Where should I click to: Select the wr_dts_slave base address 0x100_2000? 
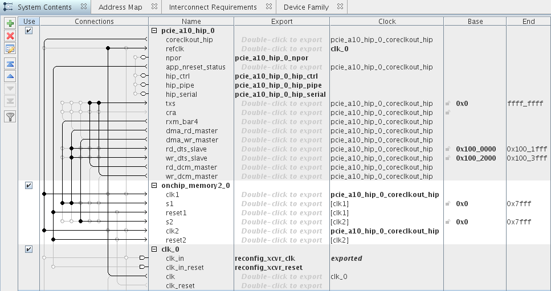tap(476, 158)
